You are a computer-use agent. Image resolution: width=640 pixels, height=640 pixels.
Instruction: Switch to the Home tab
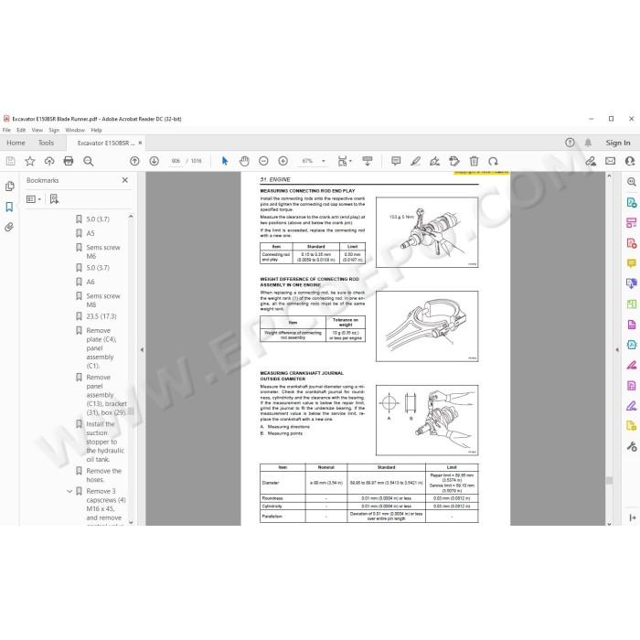tap(16, 143)
